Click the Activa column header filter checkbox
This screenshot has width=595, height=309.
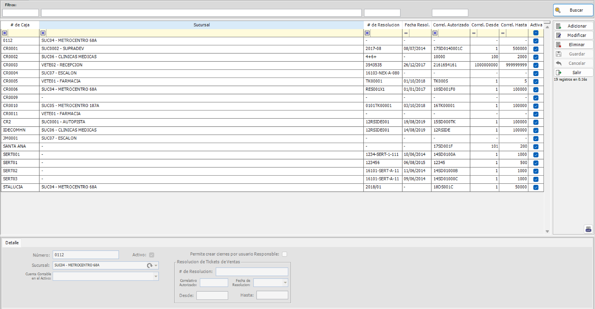point(536,33)
